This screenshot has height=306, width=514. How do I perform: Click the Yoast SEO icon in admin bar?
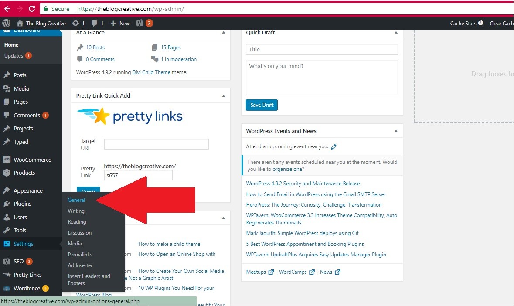[140, 23]
